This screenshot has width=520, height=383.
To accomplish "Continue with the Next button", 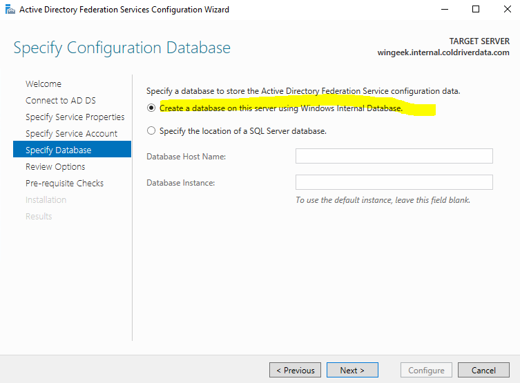I will click(x=352, y=370).
